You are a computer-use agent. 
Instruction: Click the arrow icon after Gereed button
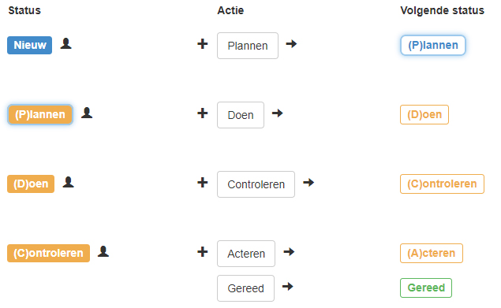pyautogui.click(x=287, y=286)
